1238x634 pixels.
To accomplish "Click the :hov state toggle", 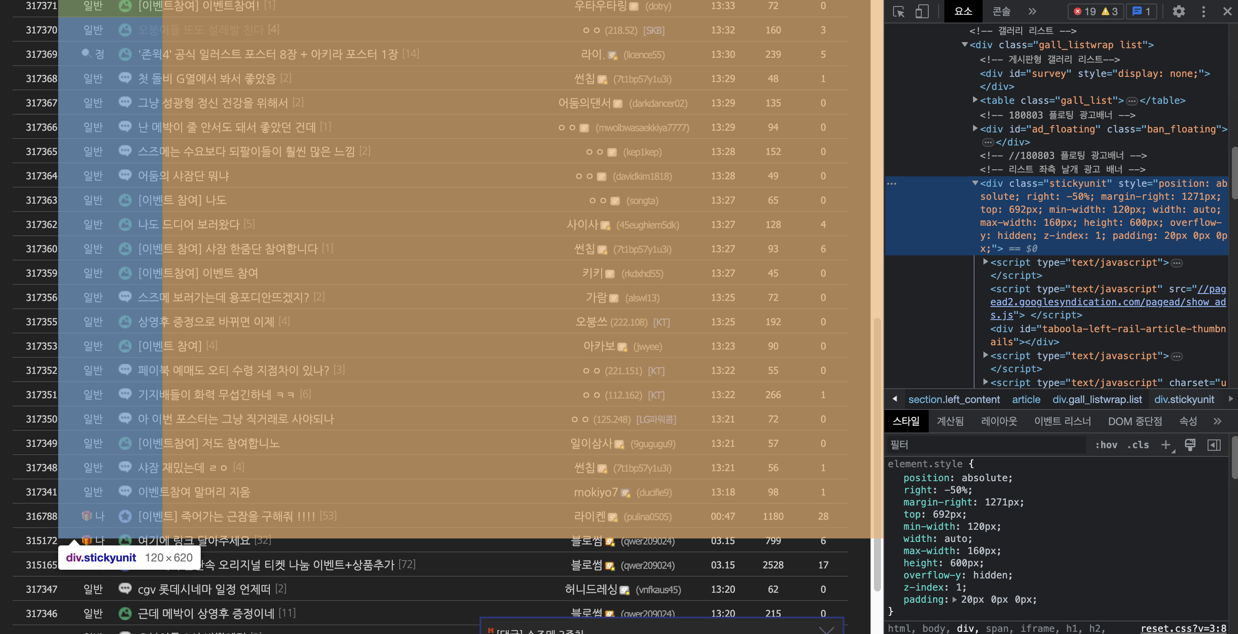I will coord(1106,445).
